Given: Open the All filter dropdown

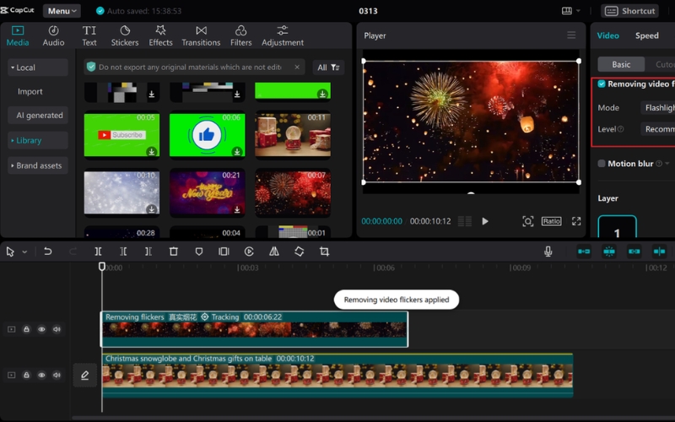Looking at the screenshot, I should (x=328, y=68).
